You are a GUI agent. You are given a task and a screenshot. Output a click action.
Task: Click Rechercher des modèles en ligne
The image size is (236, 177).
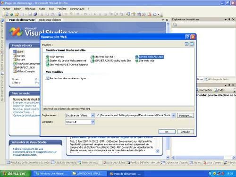click(67, 78)
